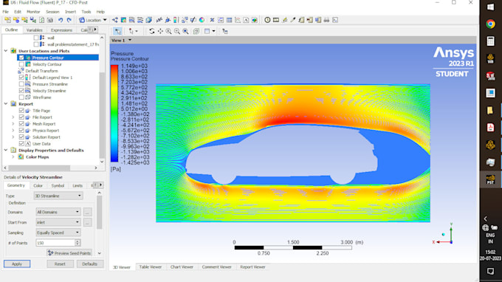Click the Probe tool icon
This screenshot has height=282, width=502.
point(292,20)
